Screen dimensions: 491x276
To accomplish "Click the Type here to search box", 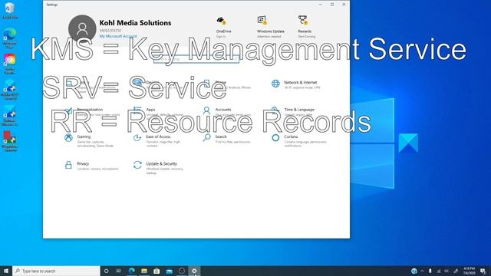I will (56, 271).
